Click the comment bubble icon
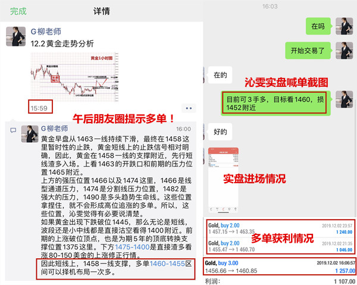 coord(13,130)
